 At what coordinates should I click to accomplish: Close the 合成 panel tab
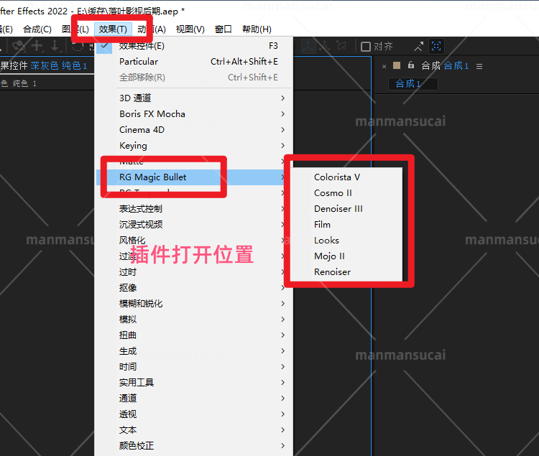(384, 66)
